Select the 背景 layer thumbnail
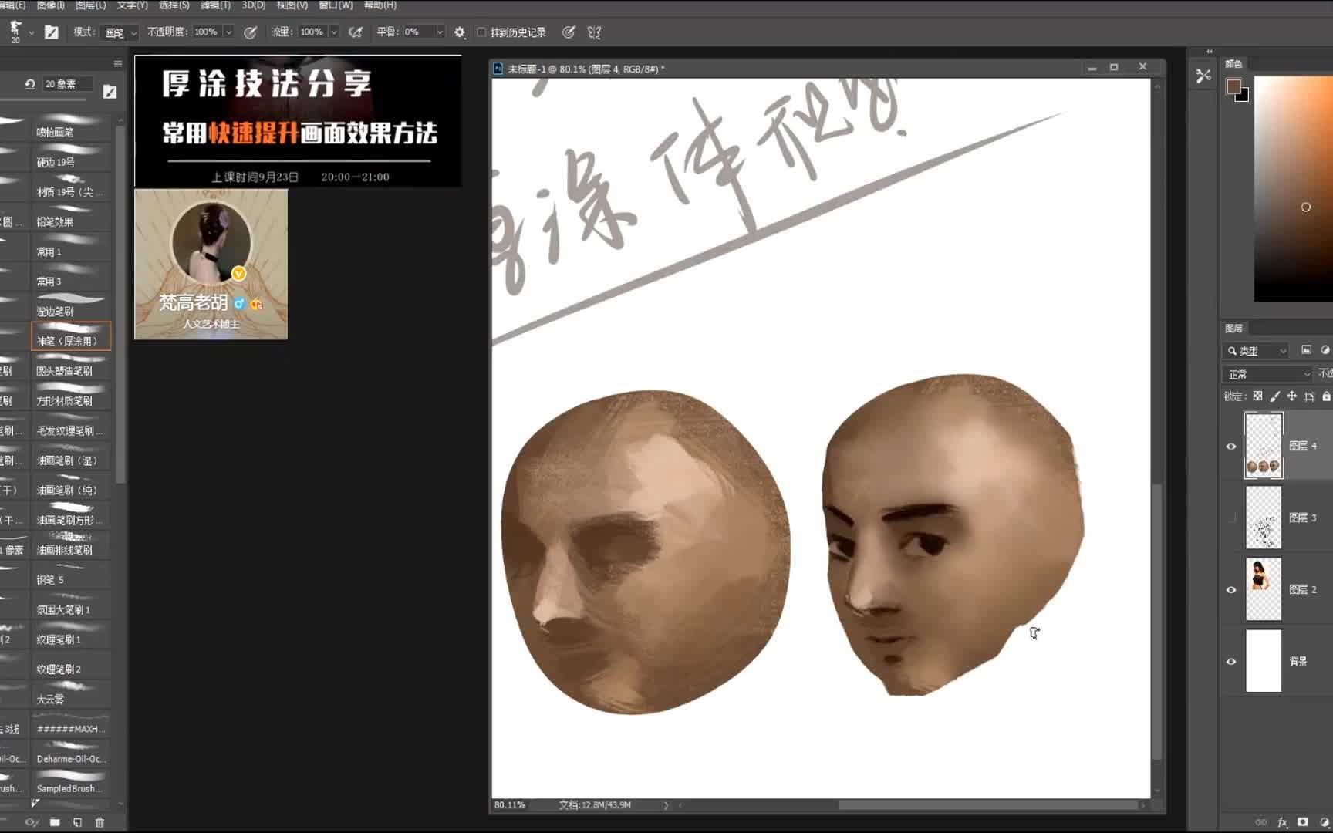Image resolution: width=1333 pixels, height=833 pixels. coord(1264,661)
